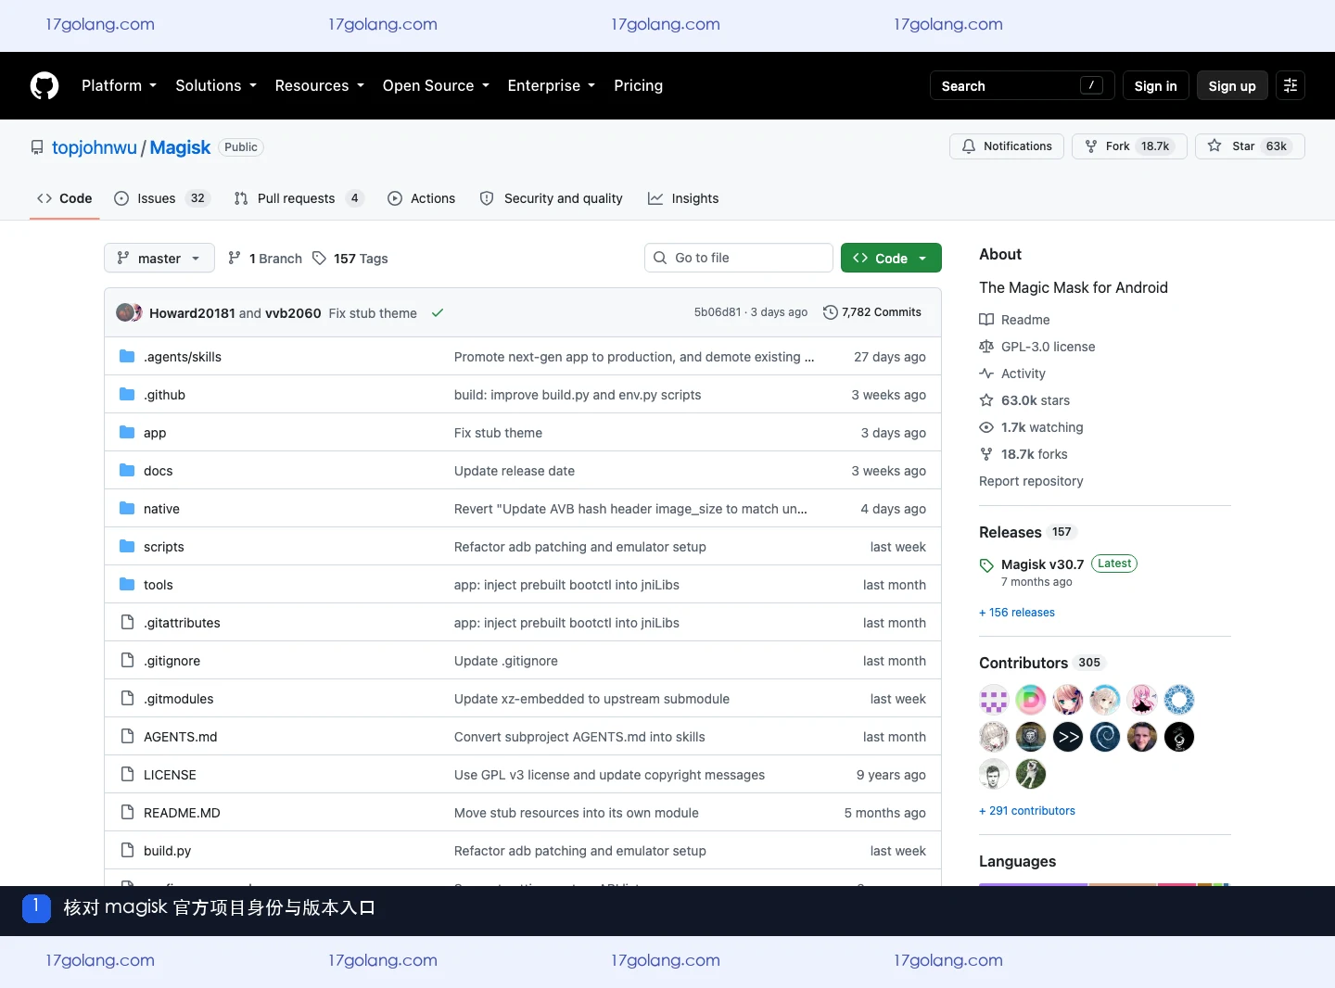Click the commits history clock icon
The image size is (1335, 988).
(831, 312)
